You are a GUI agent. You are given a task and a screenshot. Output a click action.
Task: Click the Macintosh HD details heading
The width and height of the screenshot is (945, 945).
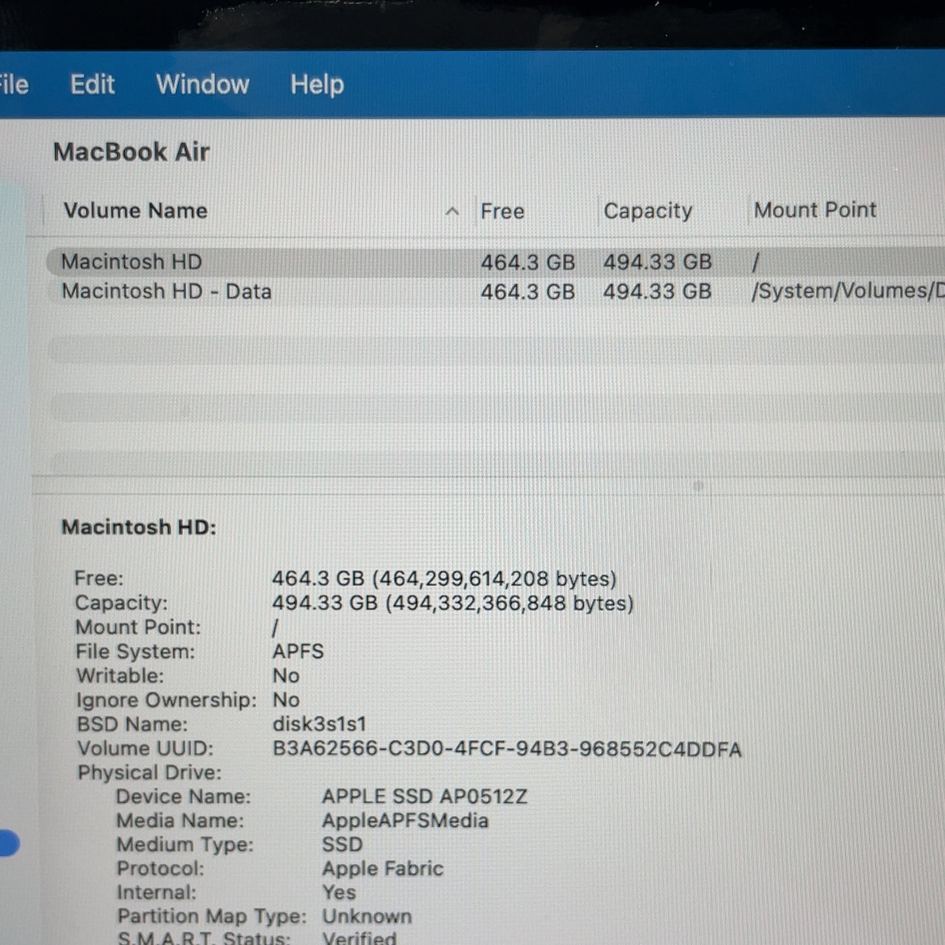[139, 527]
